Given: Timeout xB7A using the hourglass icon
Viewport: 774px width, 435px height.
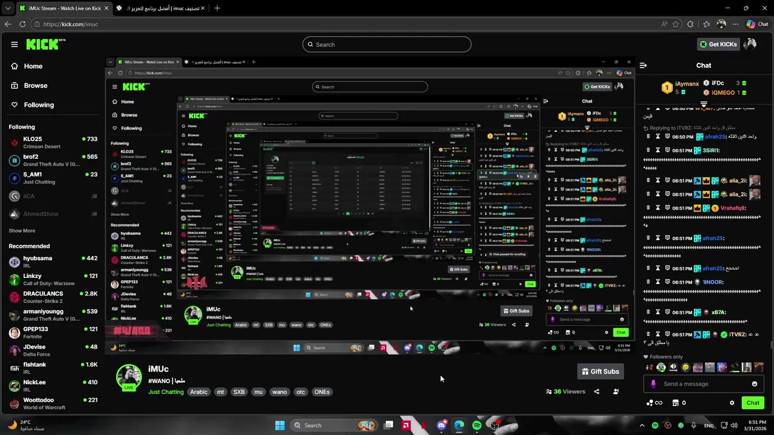Looking at the screenshot, I should [x=658, y=312].
